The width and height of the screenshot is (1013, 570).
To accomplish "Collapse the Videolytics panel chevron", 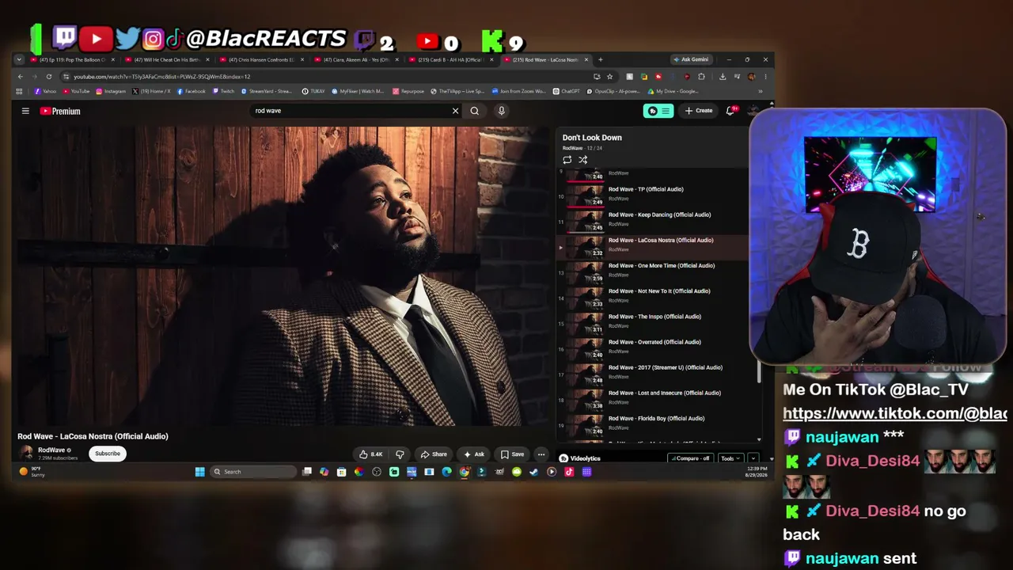I will click(x=752, y=458).
